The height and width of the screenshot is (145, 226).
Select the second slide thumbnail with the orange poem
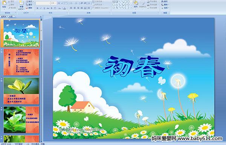click(21, 62)
